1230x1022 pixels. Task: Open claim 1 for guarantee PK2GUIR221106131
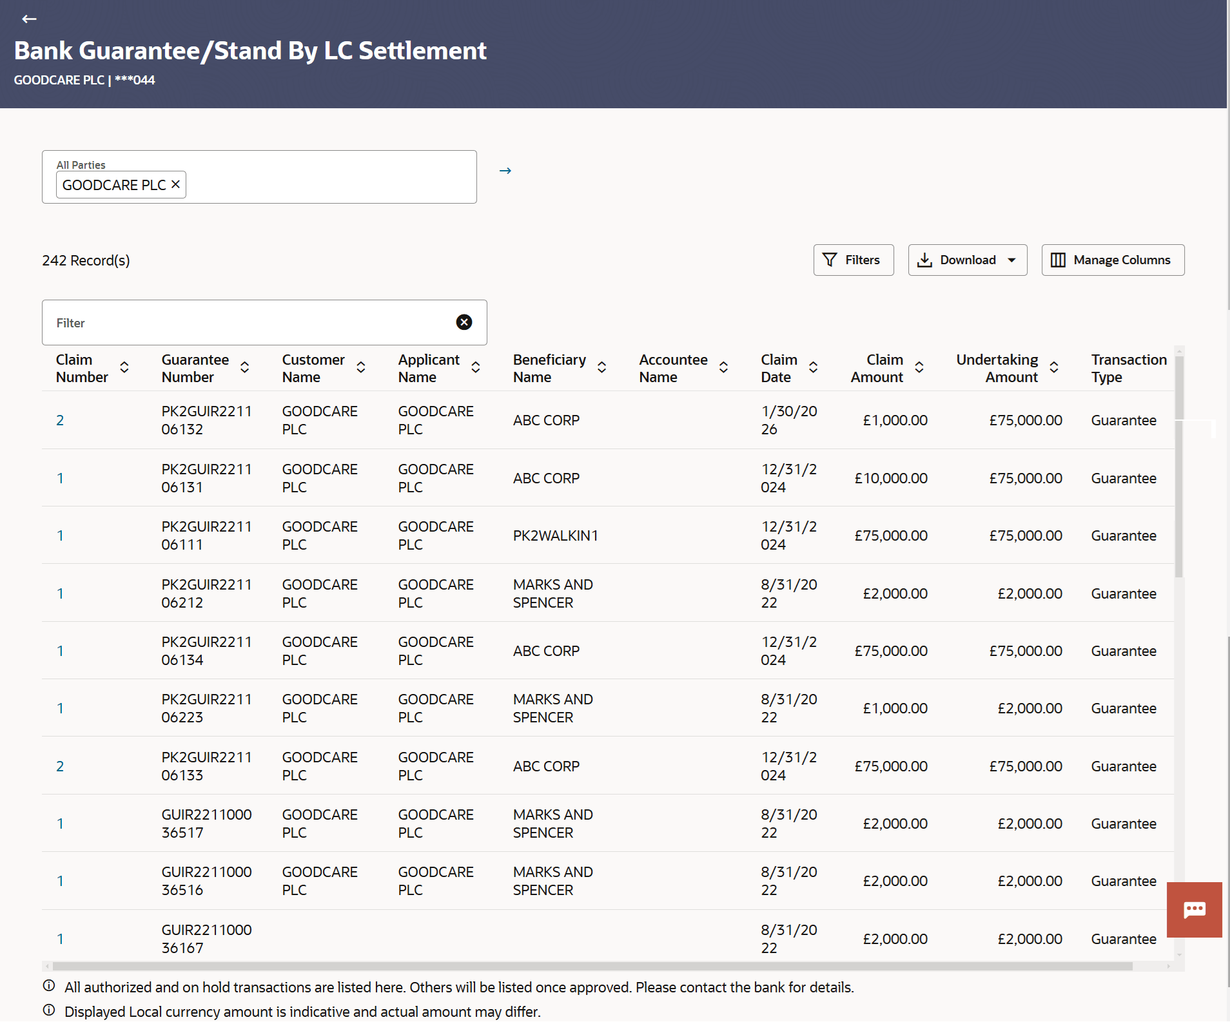(60, 478)
